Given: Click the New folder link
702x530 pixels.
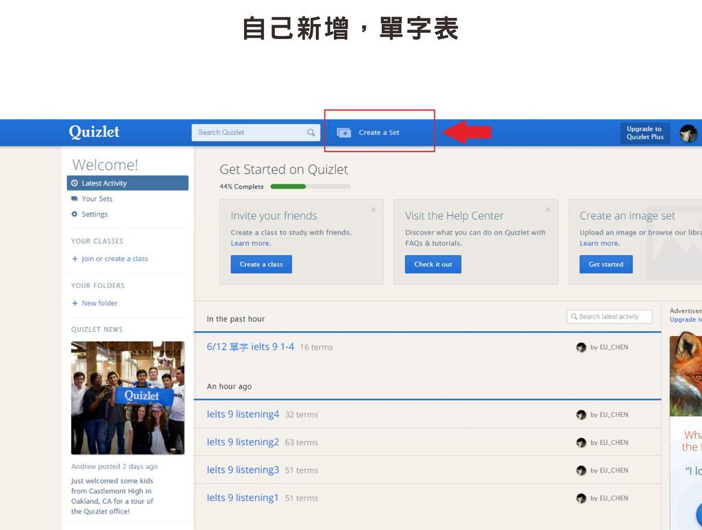Looking at the screenshot, I should point(99,303).
